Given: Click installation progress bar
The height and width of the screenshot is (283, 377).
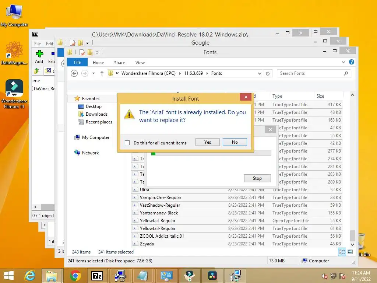Looking at the screenshot, I should click(211, 153).
